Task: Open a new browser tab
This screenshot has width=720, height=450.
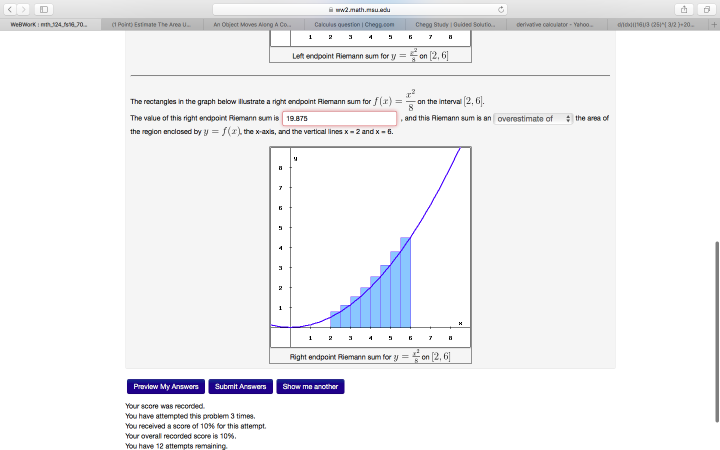Action: tap(714, 24)
